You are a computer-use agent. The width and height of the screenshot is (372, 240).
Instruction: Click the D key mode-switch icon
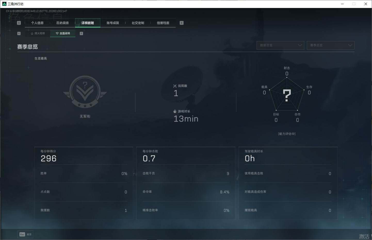[x=81, y=33]
